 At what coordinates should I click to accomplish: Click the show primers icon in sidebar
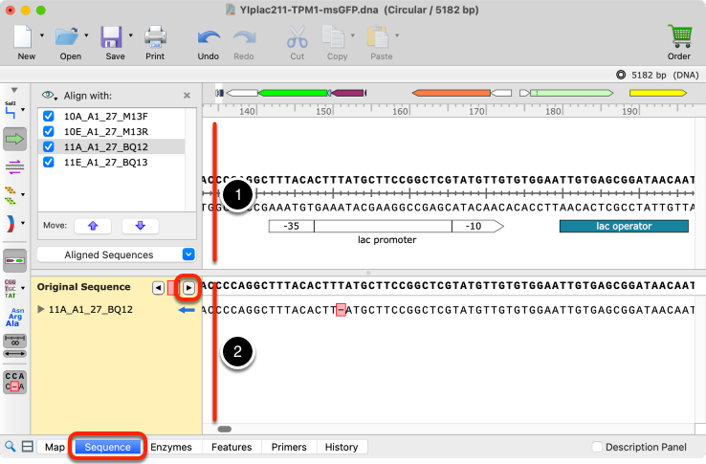coord(11,195)
